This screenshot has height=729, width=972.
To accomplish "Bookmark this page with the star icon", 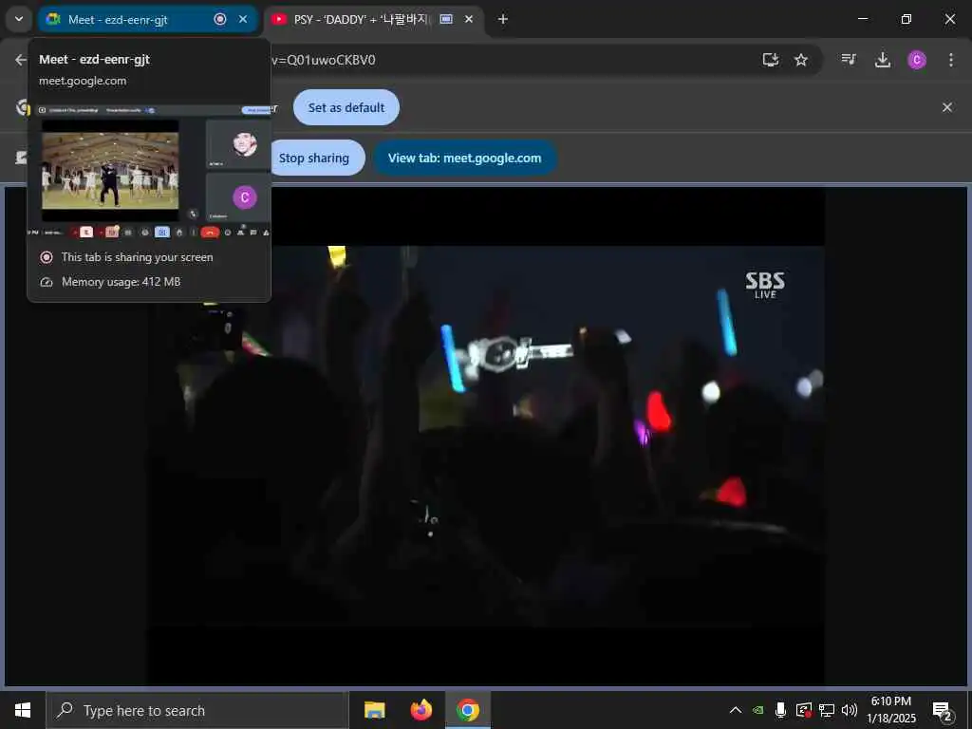I will click(801, 60).
